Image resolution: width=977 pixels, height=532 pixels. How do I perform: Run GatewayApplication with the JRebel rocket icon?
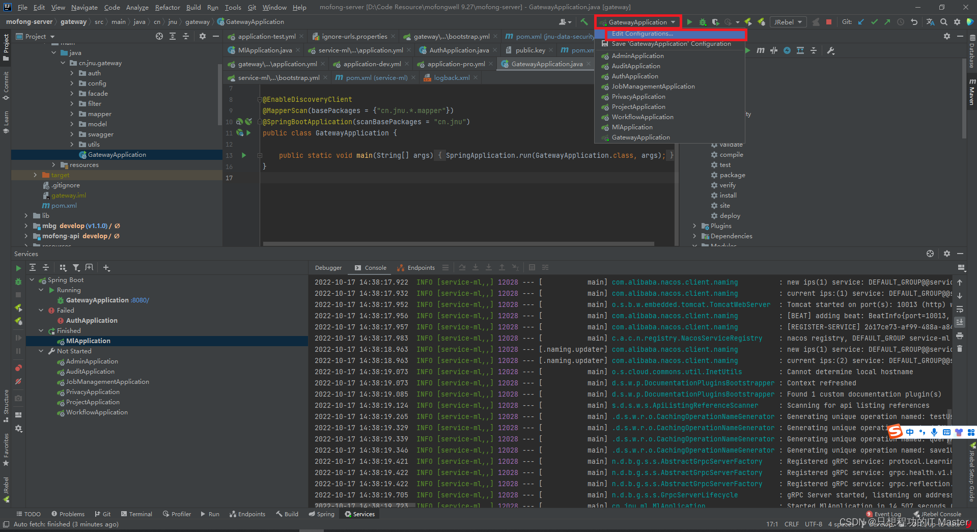pos(748,22)
